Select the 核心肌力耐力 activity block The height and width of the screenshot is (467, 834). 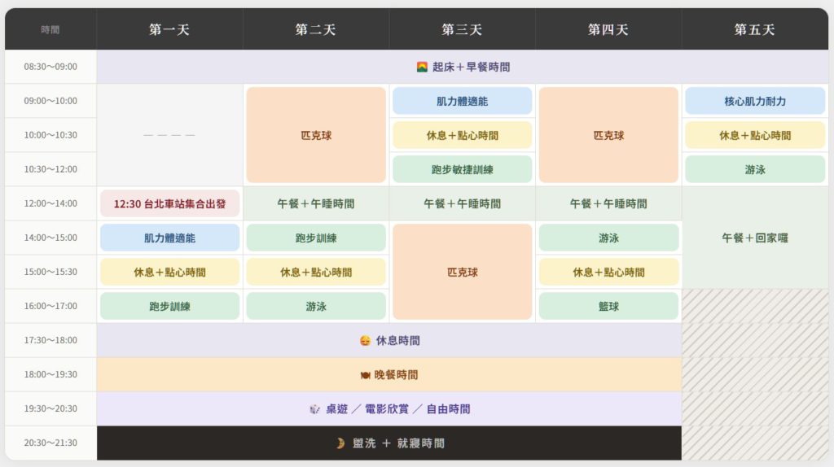(x=754, y=101)
